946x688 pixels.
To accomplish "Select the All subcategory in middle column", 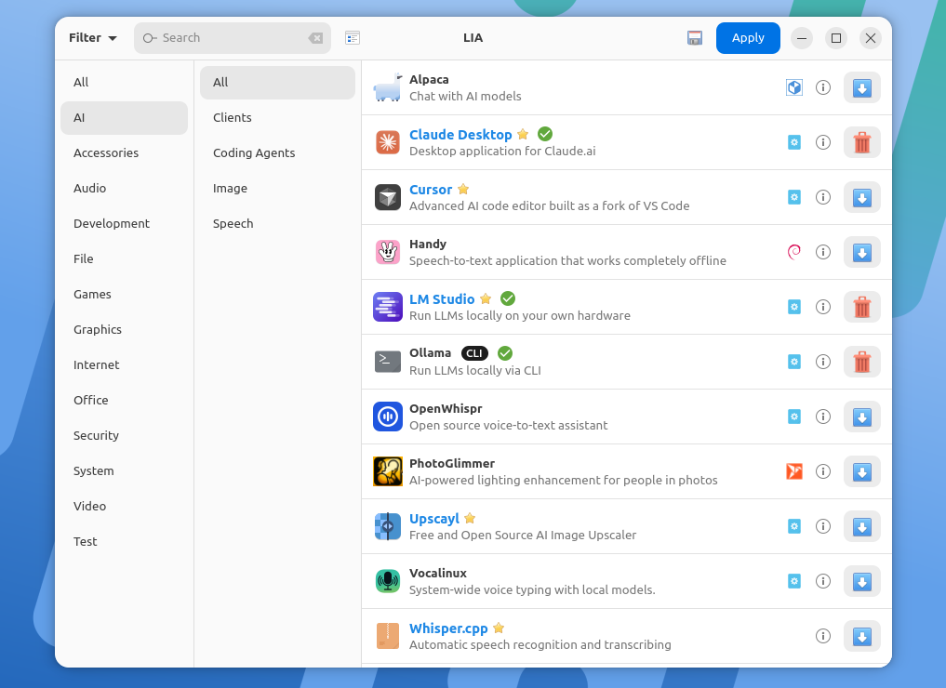I will [x=277, y=82].
